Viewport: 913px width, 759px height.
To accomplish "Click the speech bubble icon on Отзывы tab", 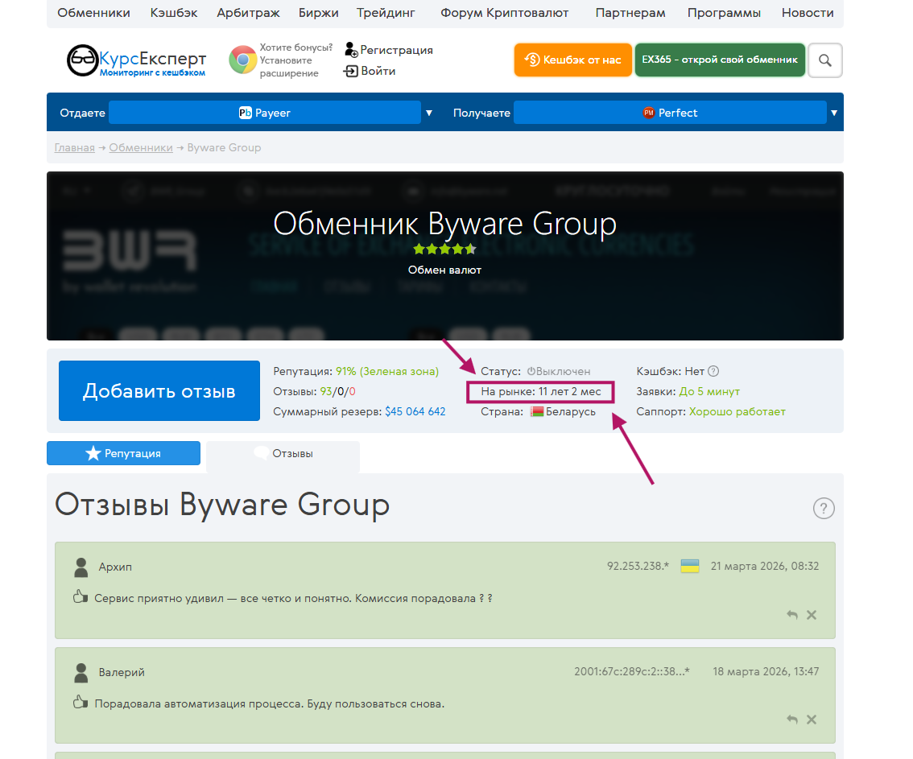I will click(x=262, y=453).
